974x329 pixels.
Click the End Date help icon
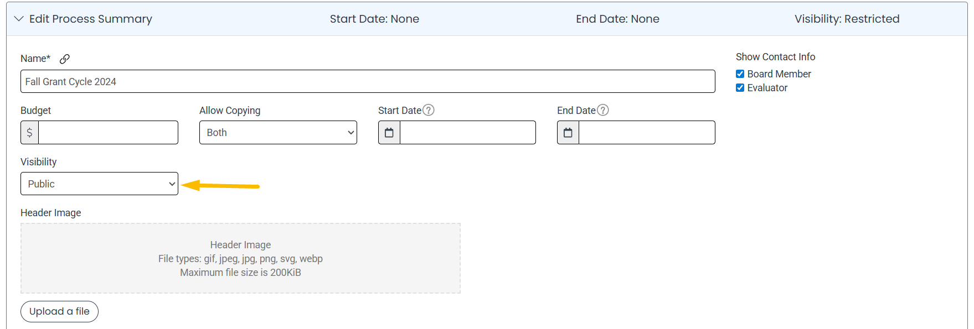pyautogui.click(x=604, y=109)
